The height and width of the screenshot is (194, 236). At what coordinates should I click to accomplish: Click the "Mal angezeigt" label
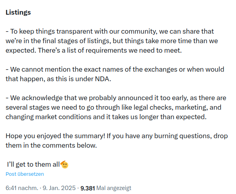(x=114, y=188)
